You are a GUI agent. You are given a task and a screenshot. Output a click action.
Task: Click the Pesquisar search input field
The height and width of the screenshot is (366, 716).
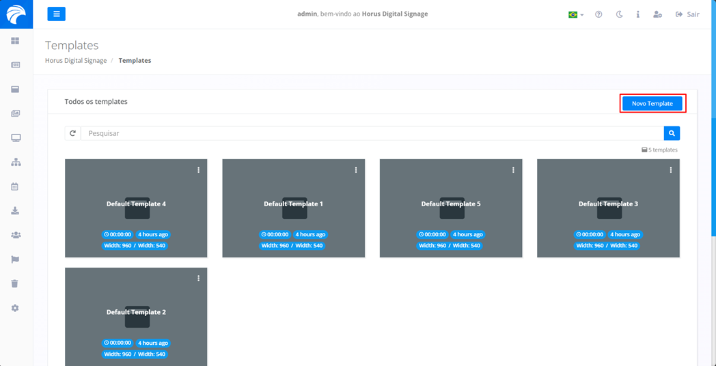[x=372, y=133]
